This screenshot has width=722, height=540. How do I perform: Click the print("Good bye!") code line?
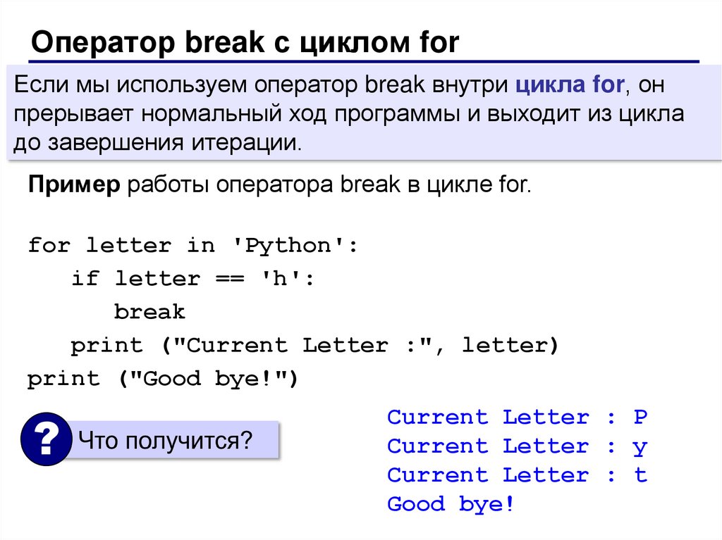[x=163, y=379]
